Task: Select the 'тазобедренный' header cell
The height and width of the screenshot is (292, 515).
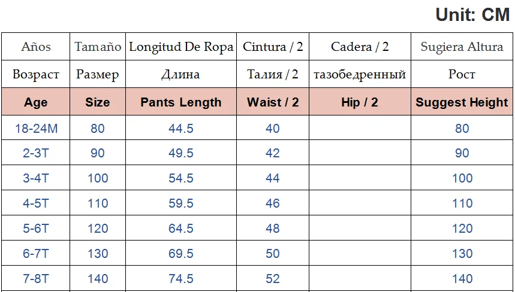Action: point(360,75)
